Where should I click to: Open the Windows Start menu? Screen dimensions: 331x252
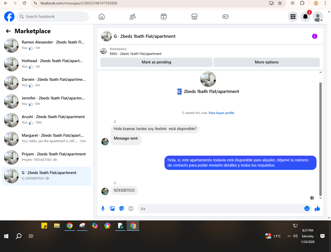pos(6,236)
